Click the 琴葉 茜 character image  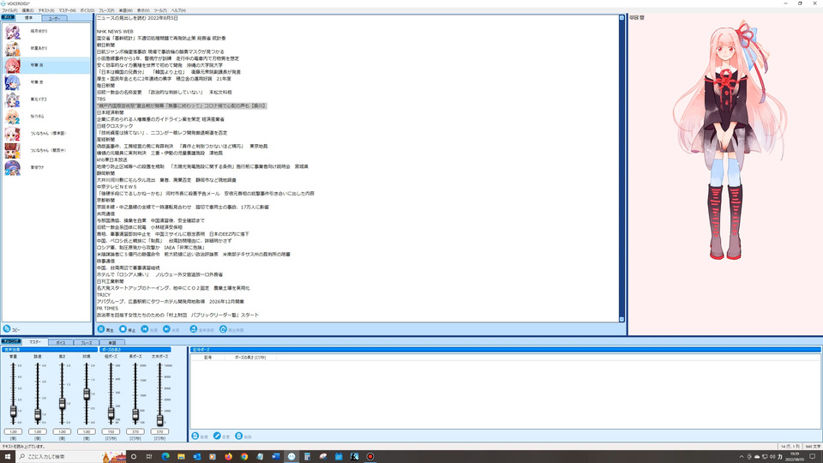pos(730,140)
